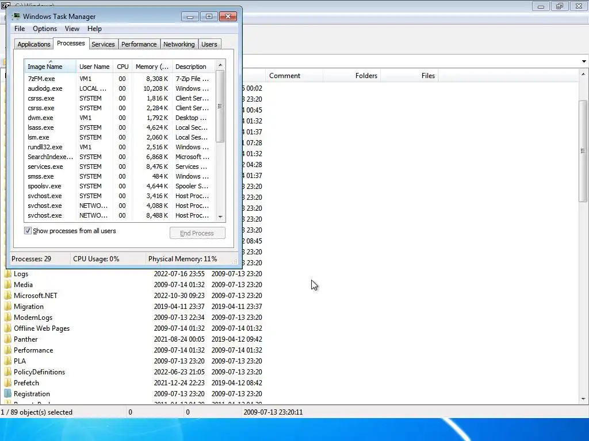This screenshot has width=589, height=441.
Task: Click the Performance folder icon in 7-Zip
Action: (x=8, y=350)
